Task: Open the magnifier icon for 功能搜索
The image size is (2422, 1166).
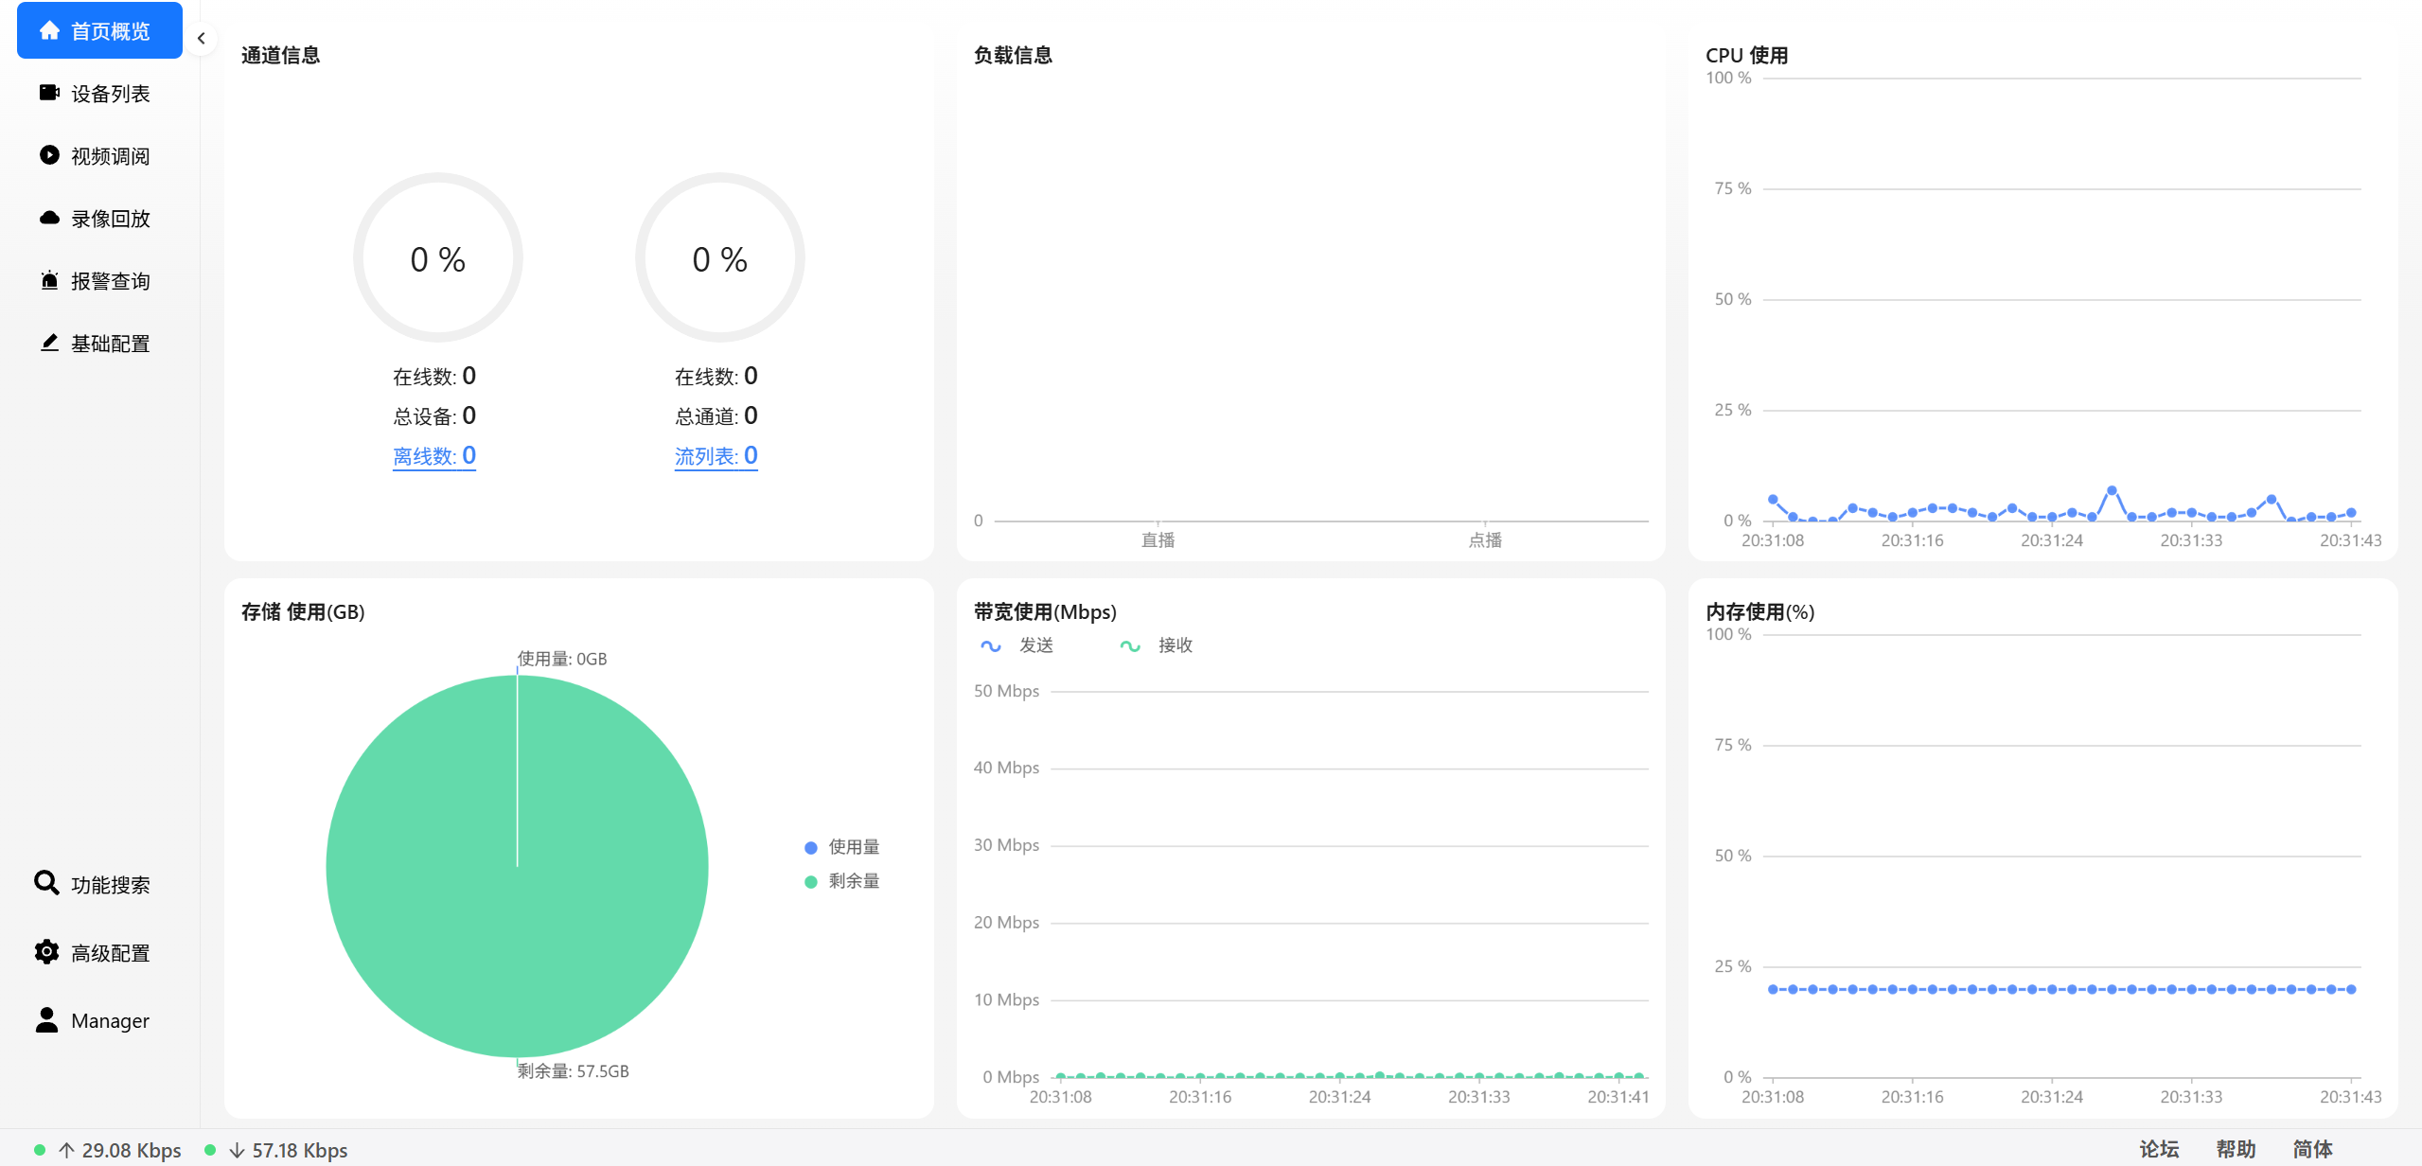Action: (x=46, y=883)
